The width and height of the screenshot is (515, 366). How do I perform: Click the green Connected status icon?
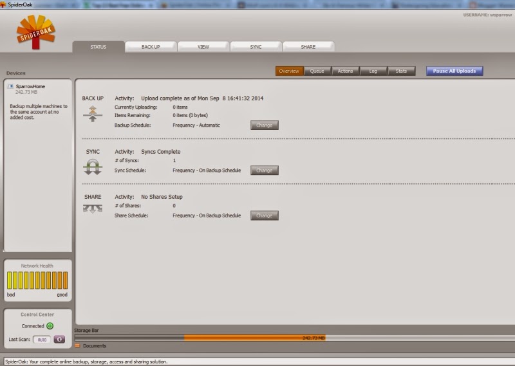click(50, 326)
